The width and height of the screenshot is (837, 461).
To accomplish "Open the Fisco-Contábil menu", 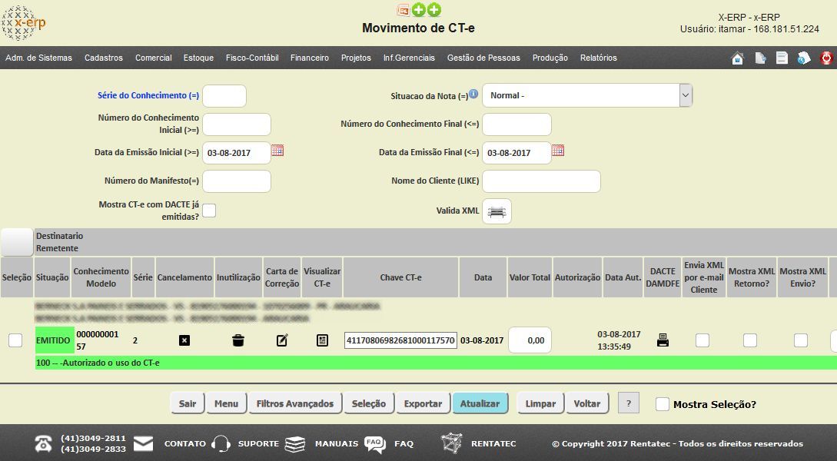I will 252,58.
